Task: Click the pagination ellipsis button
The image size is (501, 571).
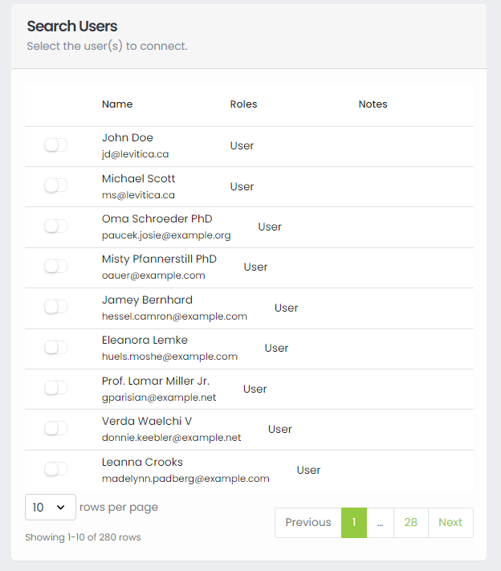Action: click(x=380, y=522)
